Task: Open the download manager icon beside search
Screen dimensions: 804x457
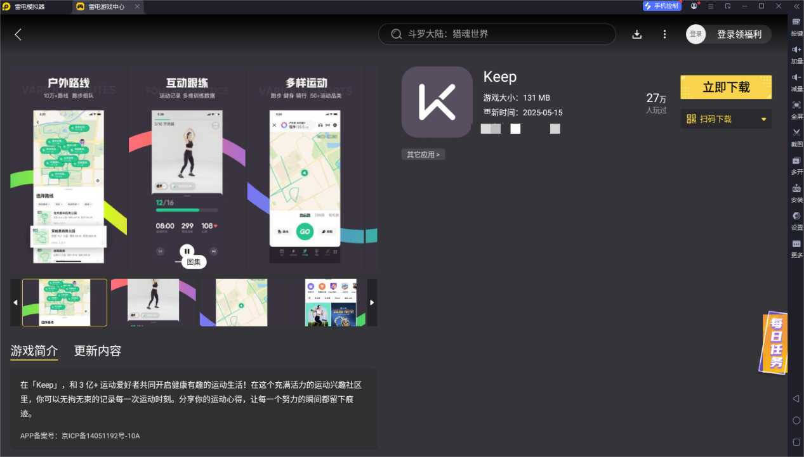Action: [636, 34]
